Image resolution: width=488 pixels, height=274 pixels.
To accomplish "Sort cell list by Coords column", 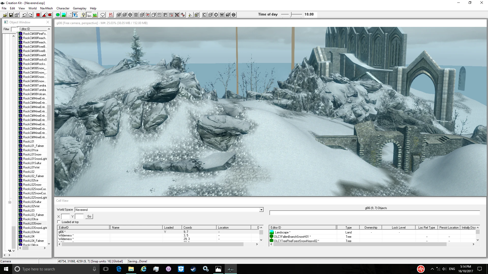I will [x=199, y=228].
